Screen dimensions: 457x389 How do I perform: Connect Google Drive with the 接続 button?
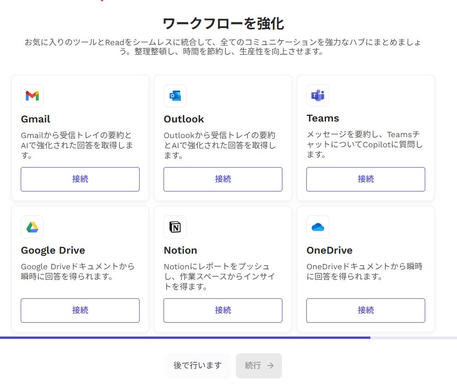[80, 310]
